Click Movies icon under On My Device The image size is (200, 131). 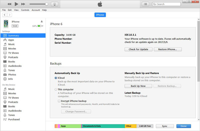tap(5, 94)
